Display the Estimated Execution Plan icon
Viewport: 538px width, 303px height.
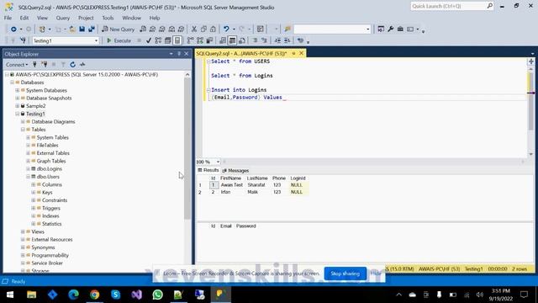[x=158, y=40]
